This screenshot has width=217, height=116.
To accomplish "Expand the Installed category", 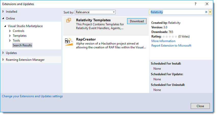I will click(3, 12).
